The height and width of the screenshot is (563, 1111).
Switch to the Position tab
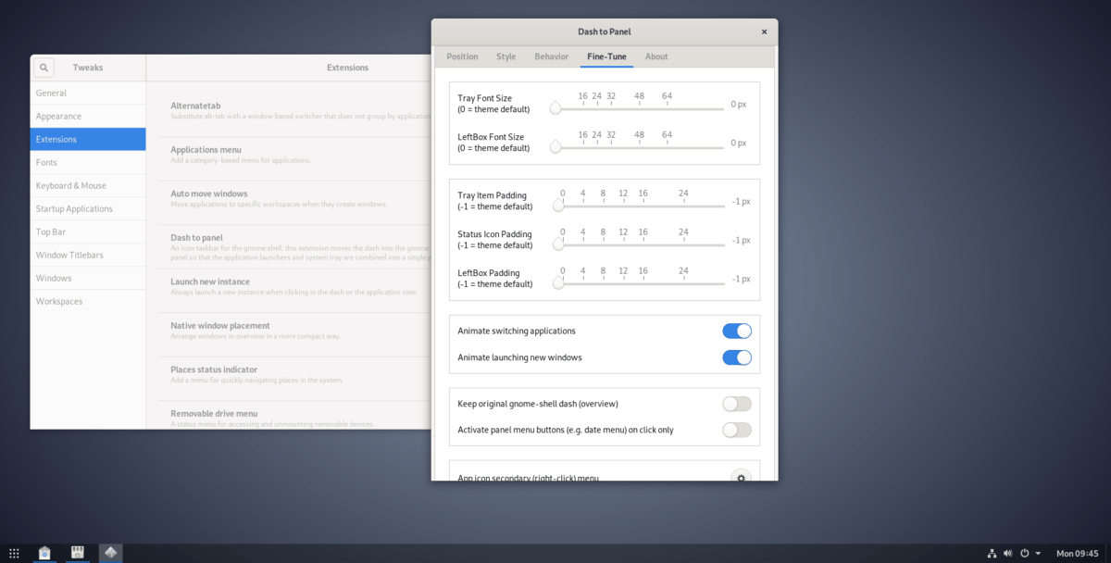tap(462, 56)
